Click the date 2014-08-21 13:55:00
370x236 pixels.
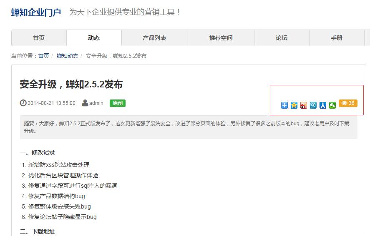[x=51, y=103]
